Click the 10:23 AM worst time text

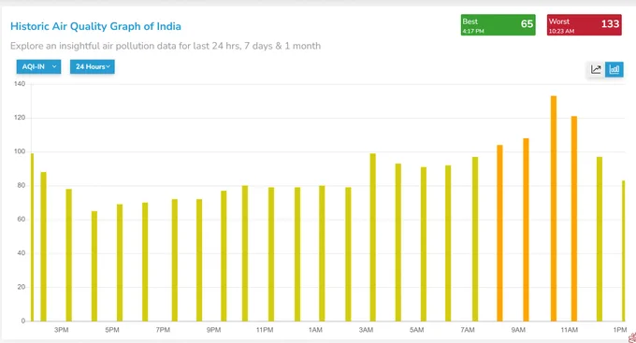561,31
